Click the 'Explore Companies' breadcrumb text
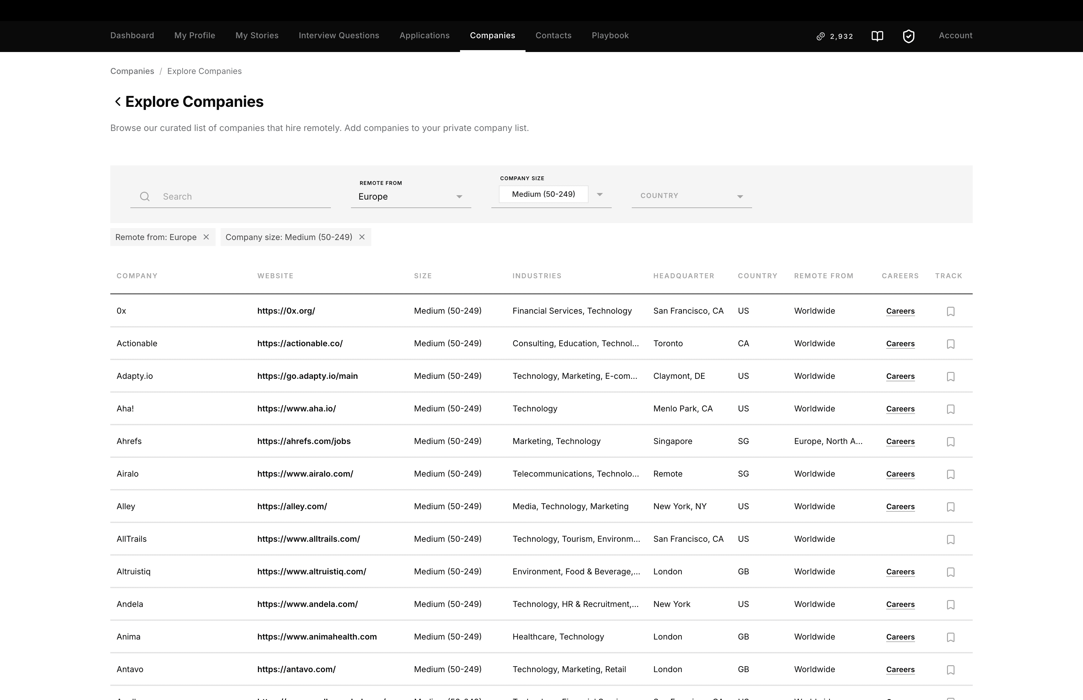This screenshot has width=1083, height=700. click(205, 71)
